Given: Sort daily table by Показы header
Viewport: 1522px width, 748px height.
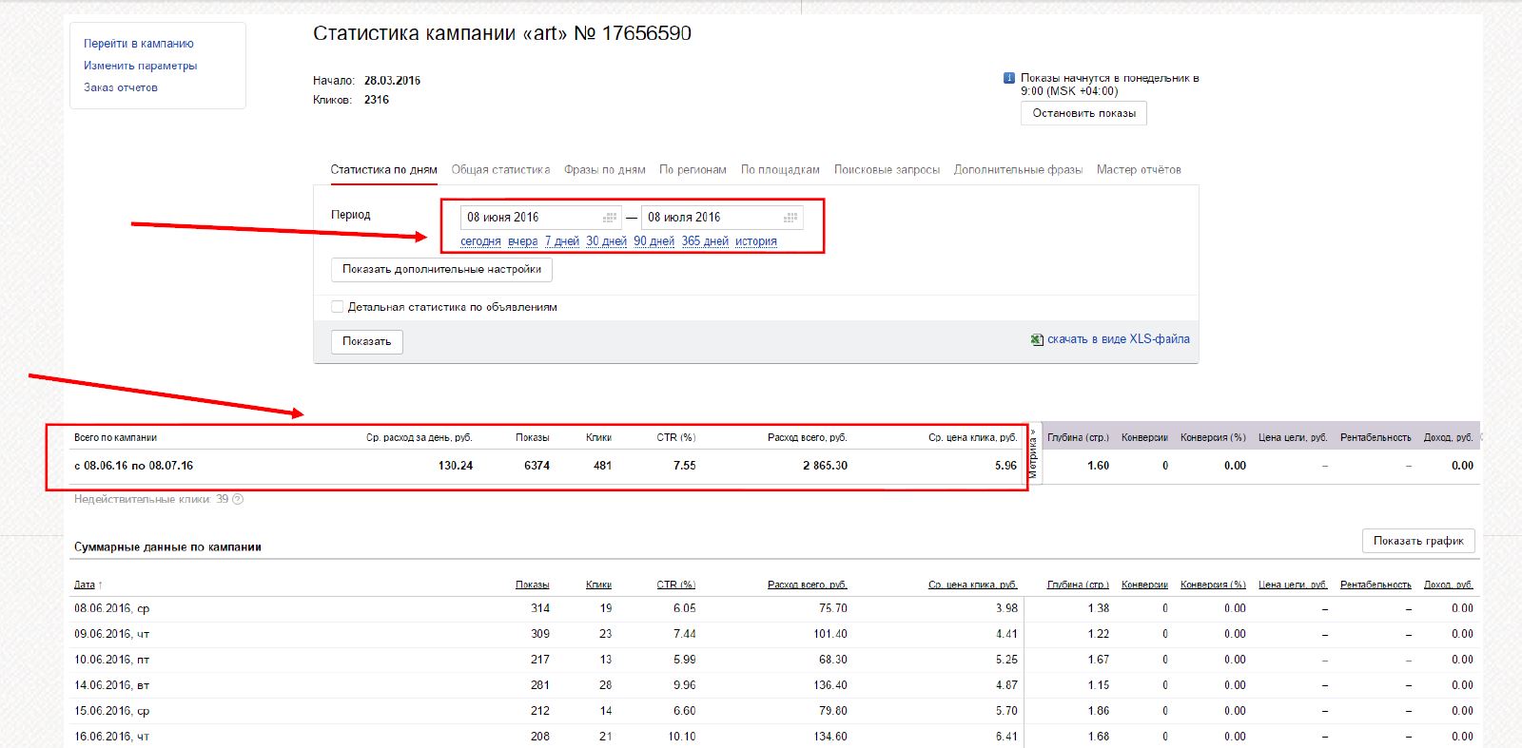Looking at the screenshot, I should pos(533,585).
